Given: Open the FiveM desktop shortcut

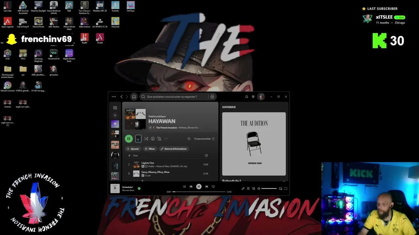Looking at the screenshot, I should 100,39.
